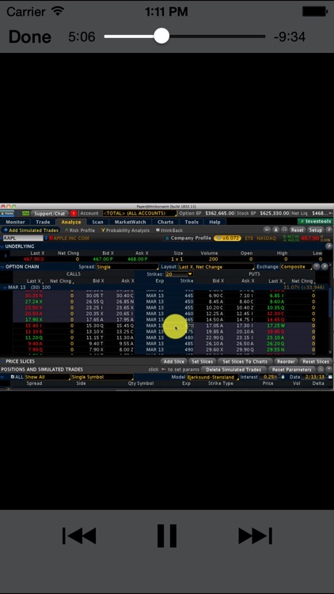334x594 pixels.
Task: Click the Reorder button
Action: tap(286, 361)
